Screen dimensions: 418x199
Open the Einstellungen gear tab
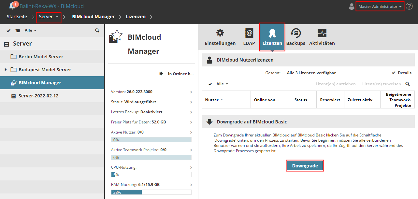(220, 37)
